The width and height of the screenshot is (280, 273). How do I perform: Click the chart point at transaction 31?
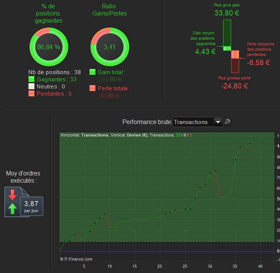coord(215,171)
